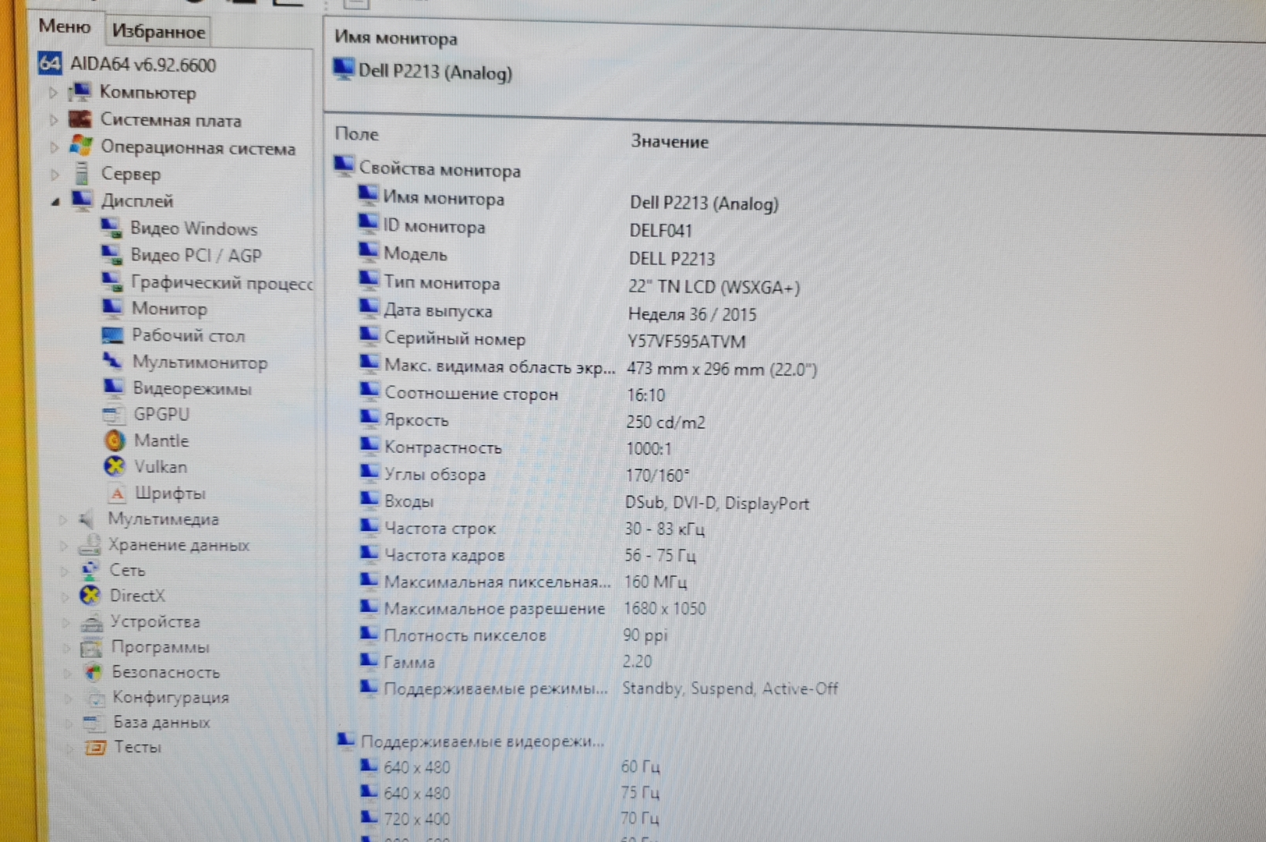Viewport: 1266px width, 842px height.
Task: Click the Системная плата icon
Action: [x=80, y=119]
